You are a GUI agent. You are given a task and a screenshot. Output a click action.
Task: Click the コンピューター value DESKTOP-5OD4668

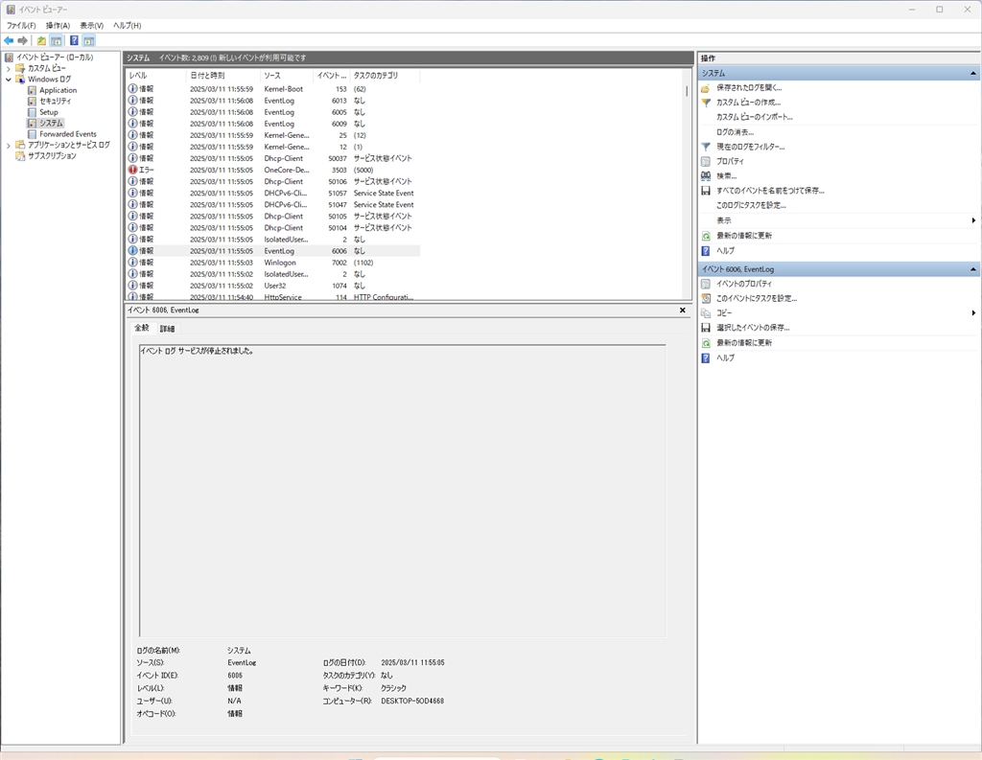click(412, 702)
